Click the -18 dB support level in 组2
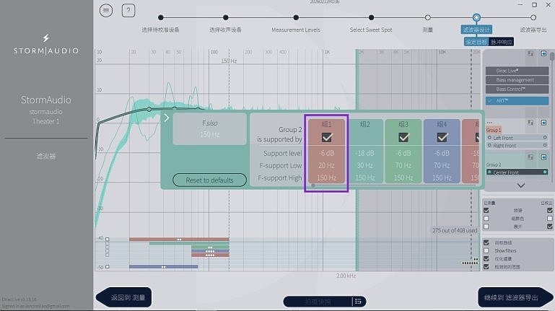This screenshot has width=555, height=311. (x=365, y=153)
